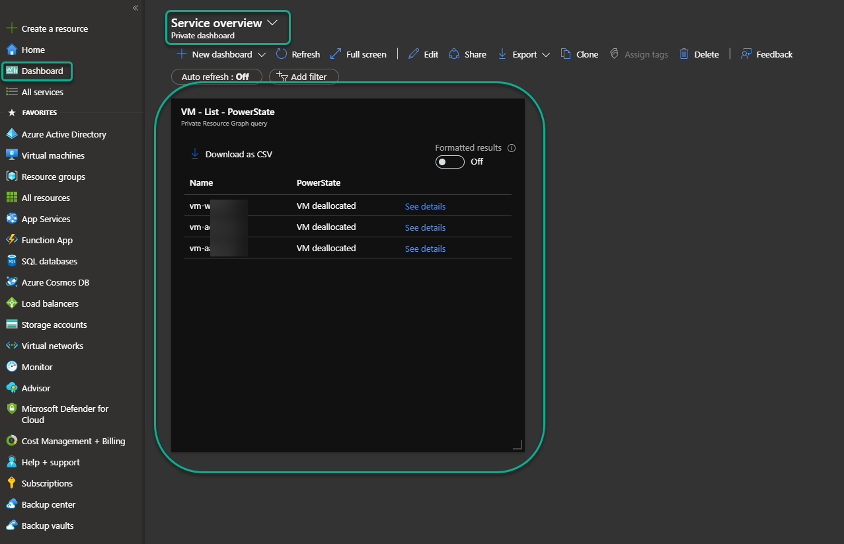Click the Add filter button
Image resolution: width=844 pixels, height=544 pixels.
click(304, 77)
